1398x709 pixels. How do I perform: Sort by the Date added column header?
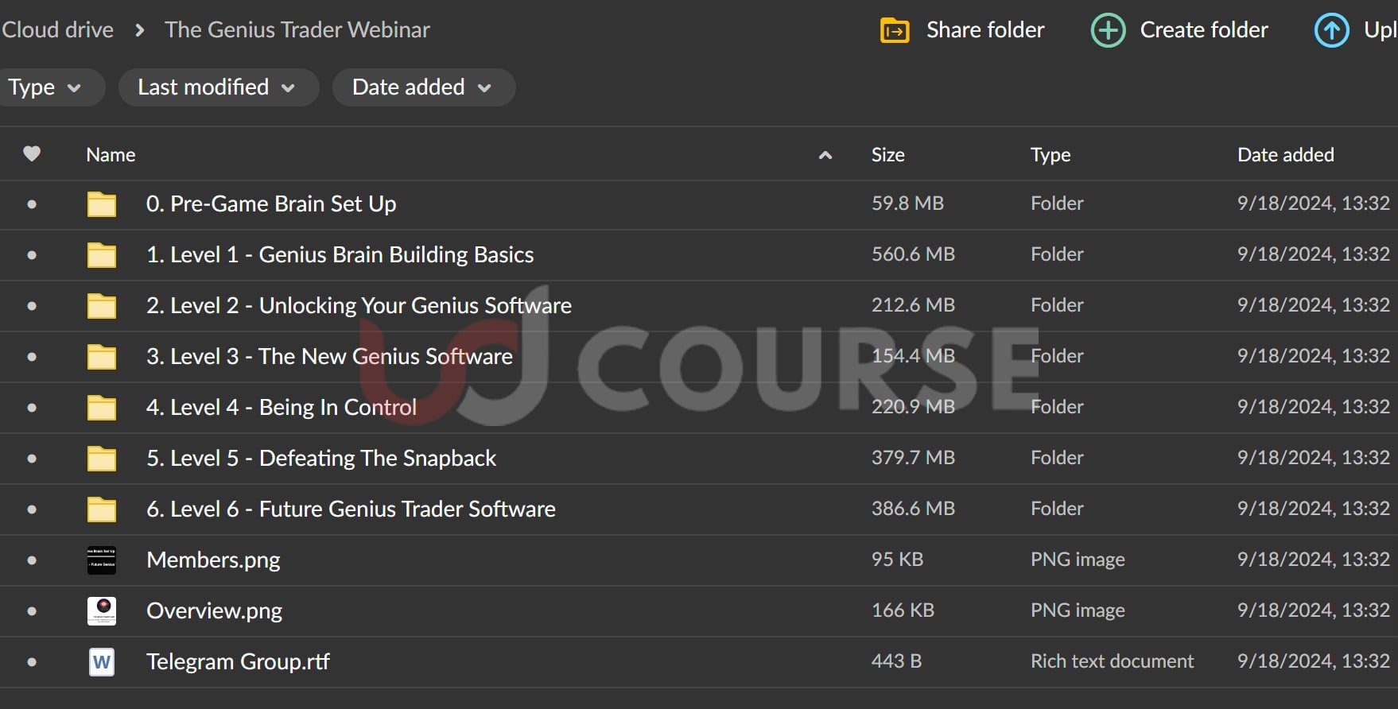click(1285, 155)
